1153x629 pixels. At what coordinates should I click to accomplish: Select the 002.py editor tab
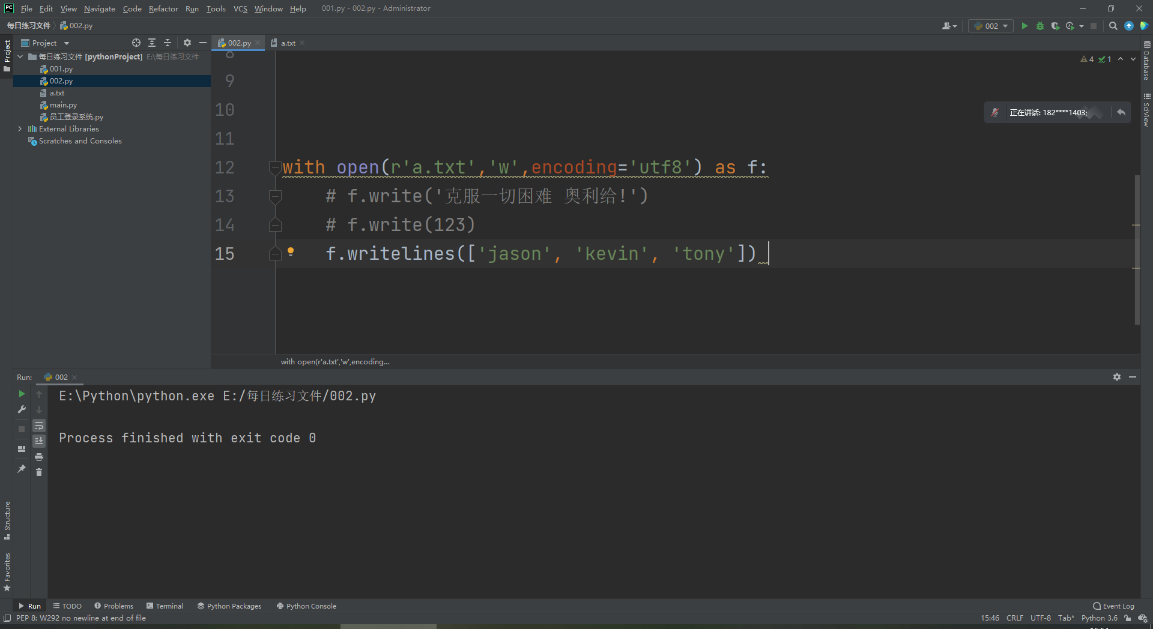[x=240, y=43]
